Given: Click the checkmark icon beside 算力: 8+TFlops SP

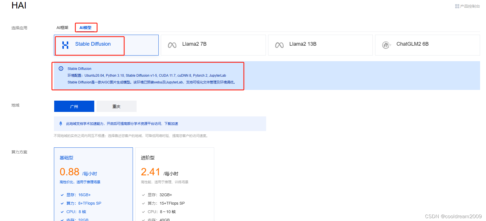Looking at the screenshot, I should (x=62, y=203).
